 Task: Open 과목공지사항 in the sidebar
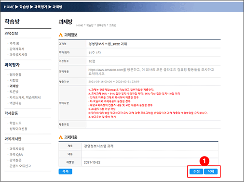18,55
